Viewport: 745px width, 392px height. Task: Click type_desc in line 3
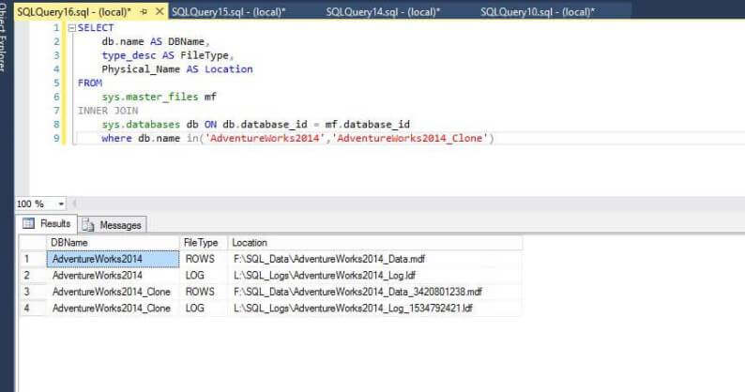(129, 55)
